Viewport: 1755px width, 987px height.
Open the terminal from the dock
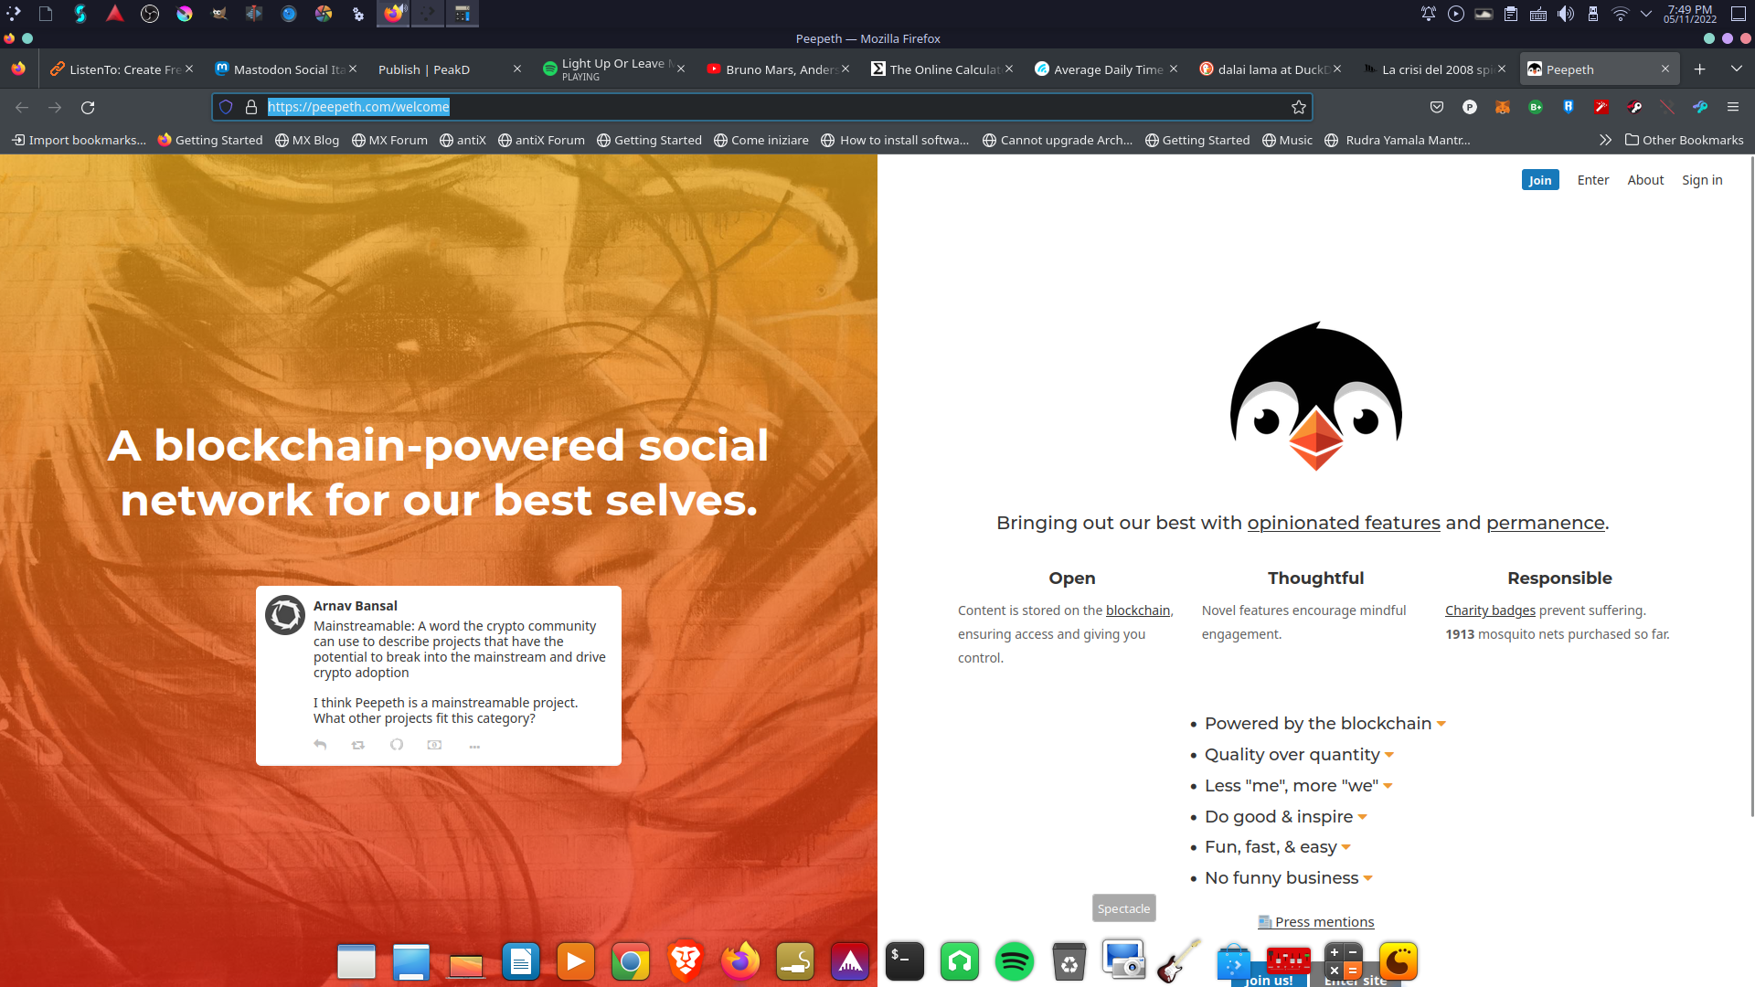[x=905, y=961]
